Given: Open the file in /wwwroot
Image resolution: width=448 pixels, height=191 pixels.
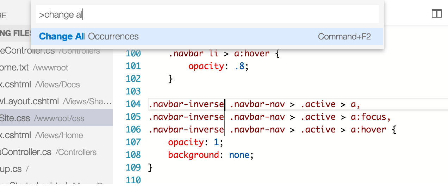Looking at the screenshot, I should click(x=56, y=68).
